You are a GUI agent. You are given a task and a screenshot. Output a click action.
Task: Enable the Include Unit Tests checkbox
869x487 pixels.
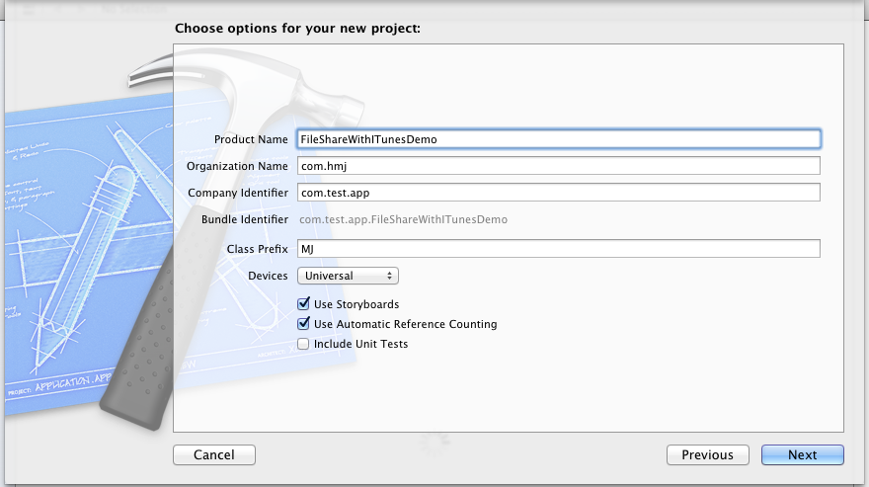click(303, 344)
